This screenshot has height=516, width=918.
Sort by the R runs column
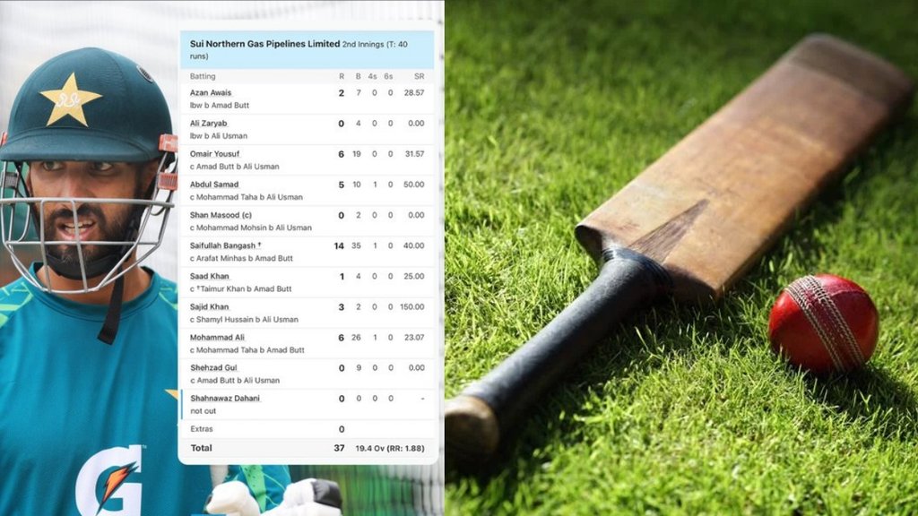(340, 77)
